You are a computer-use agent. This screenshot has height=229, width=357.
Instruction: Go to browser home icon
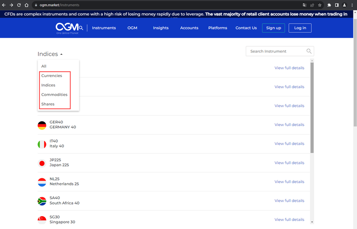tap(26, 5)
